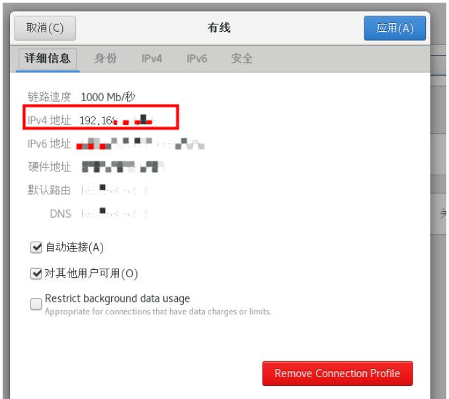The height and width of the screenshot is (399, 449).
Task: Apply the wired connection settings
Action: pos(395,28)
